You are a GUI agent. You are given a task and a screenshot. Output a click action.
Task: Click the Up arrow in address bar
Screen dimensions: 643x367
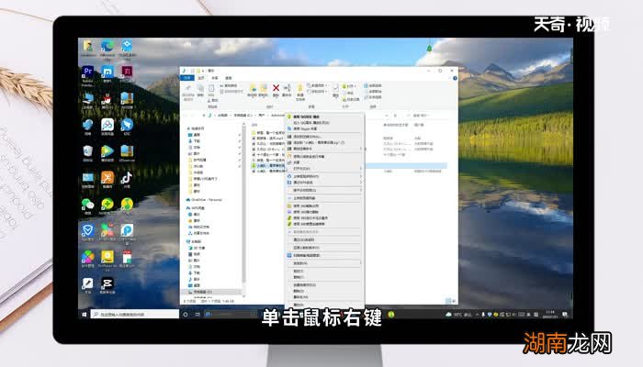point(204,116)
